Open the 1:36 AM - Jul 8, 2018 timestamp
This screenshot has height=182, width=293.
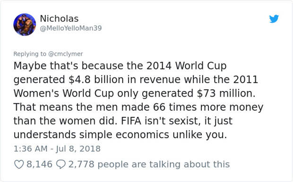[x=57, y=149]
